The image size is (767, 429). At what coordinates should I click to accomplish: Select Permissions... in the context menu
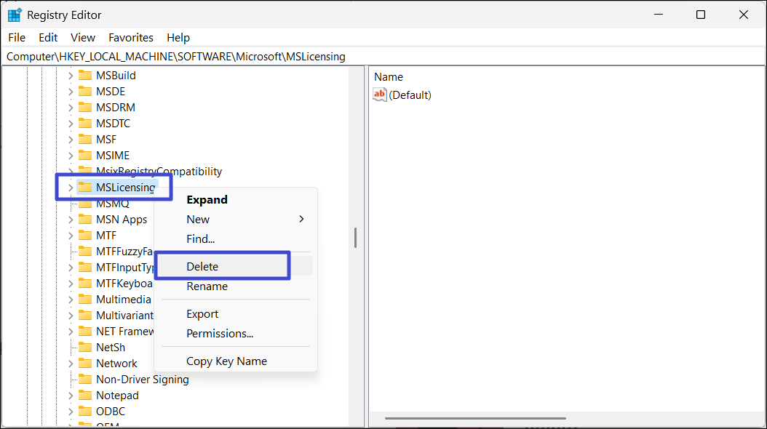(220, 334)
